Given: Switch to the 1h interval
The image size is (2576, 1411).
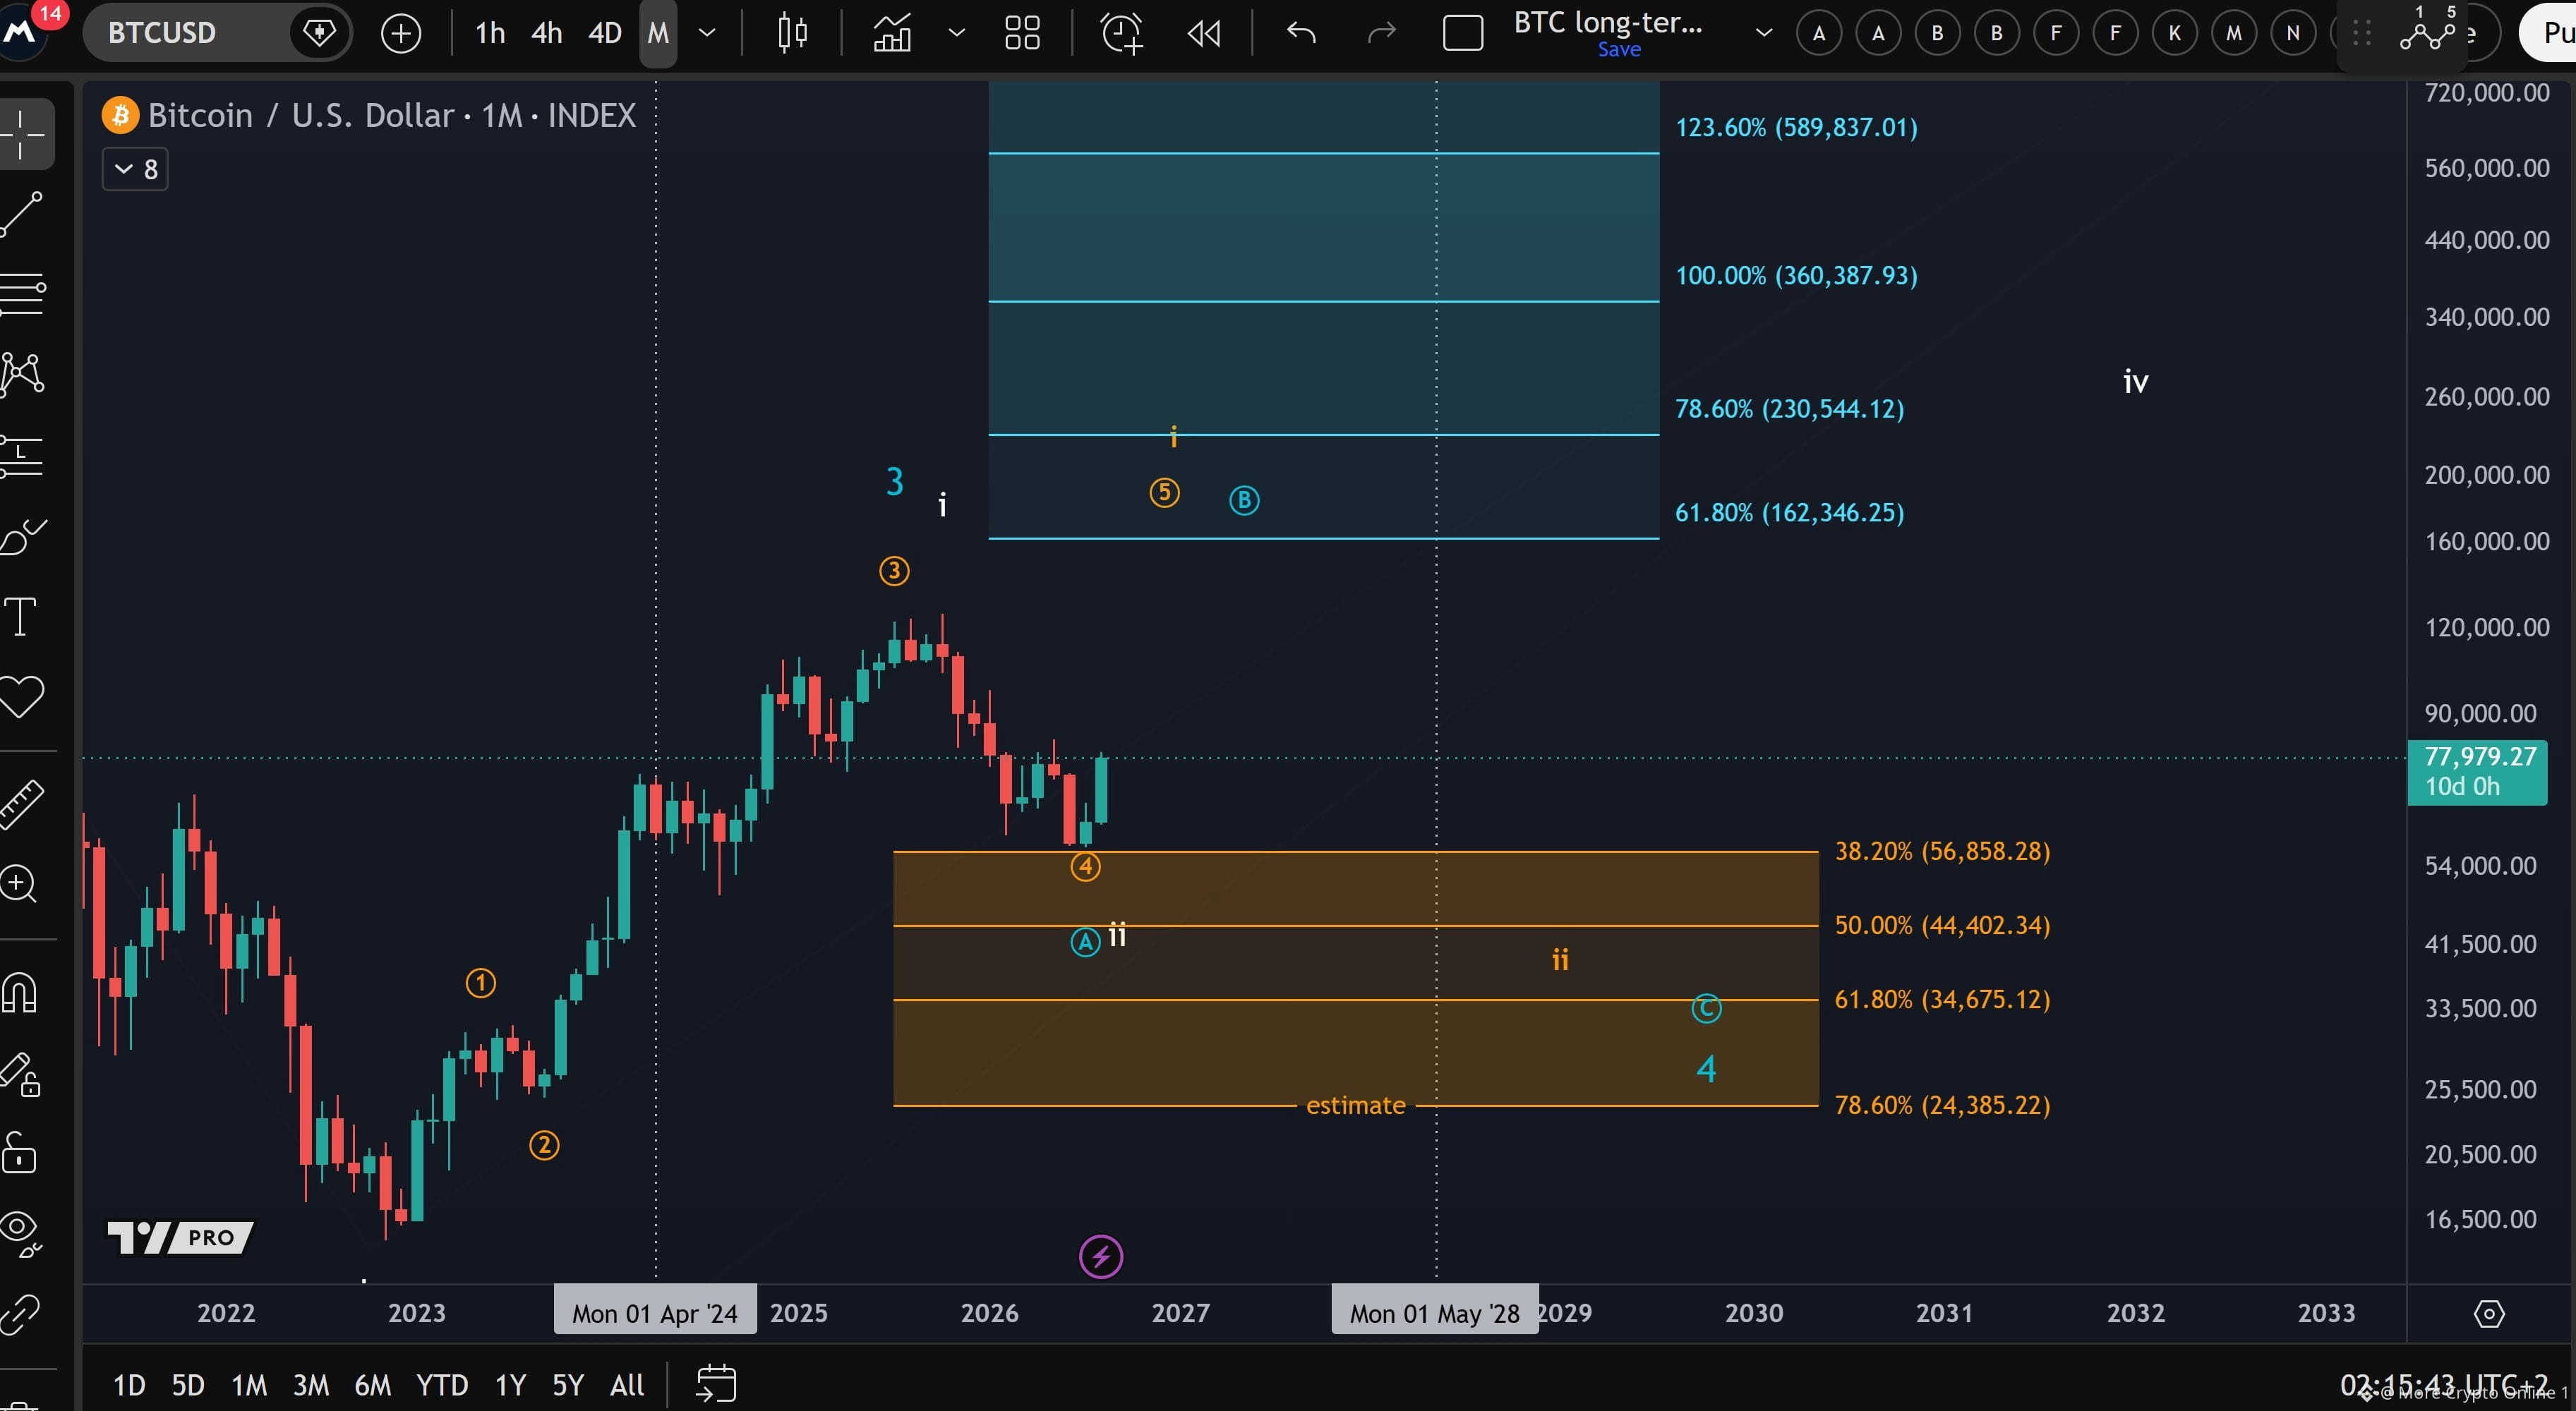Looking at the screenshot, I should [x=490, y=33].
